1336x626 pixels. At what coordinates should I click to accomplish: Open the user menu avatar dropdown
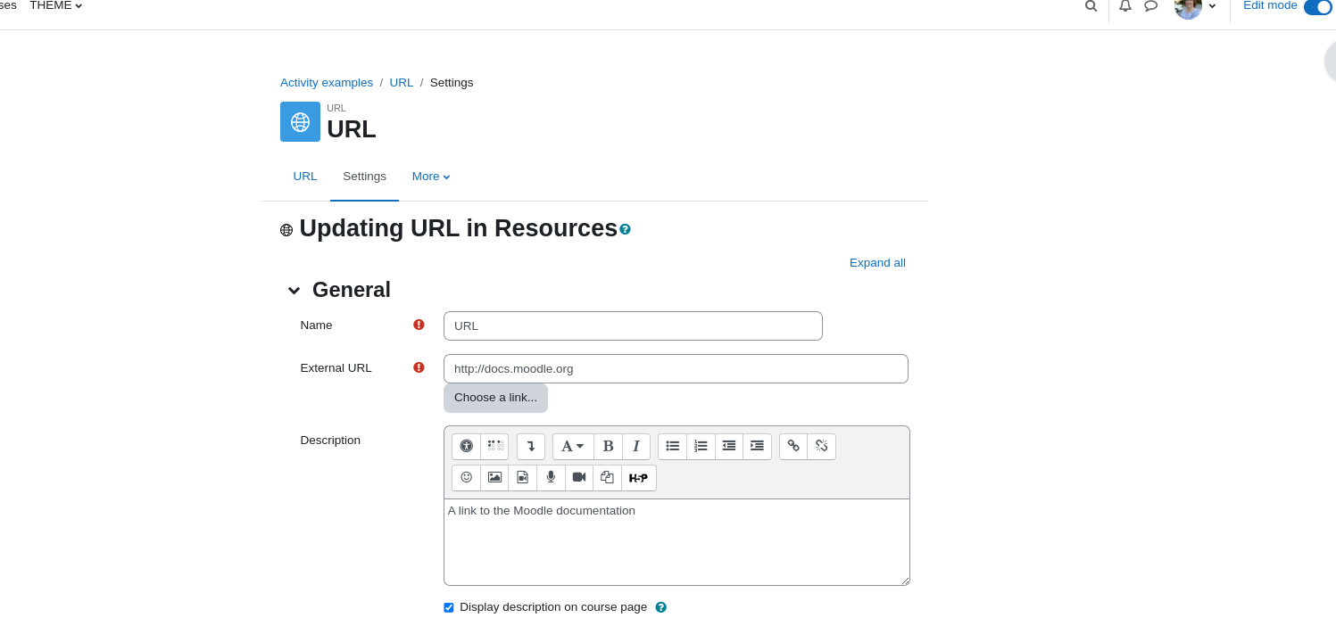(1195, 6)
